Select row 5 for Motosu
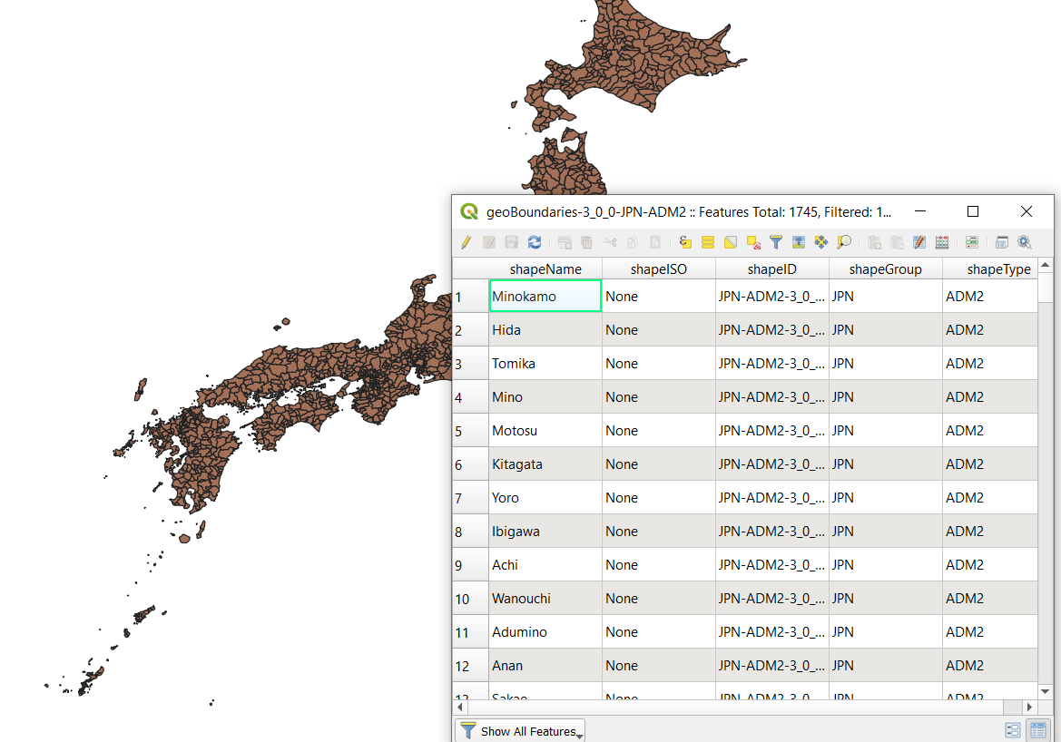 pos(469,430)
